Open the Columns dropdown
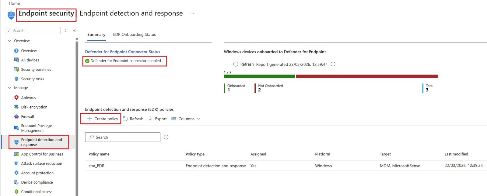487x196 pixels. pyautogui.click(x=186, y=119)
